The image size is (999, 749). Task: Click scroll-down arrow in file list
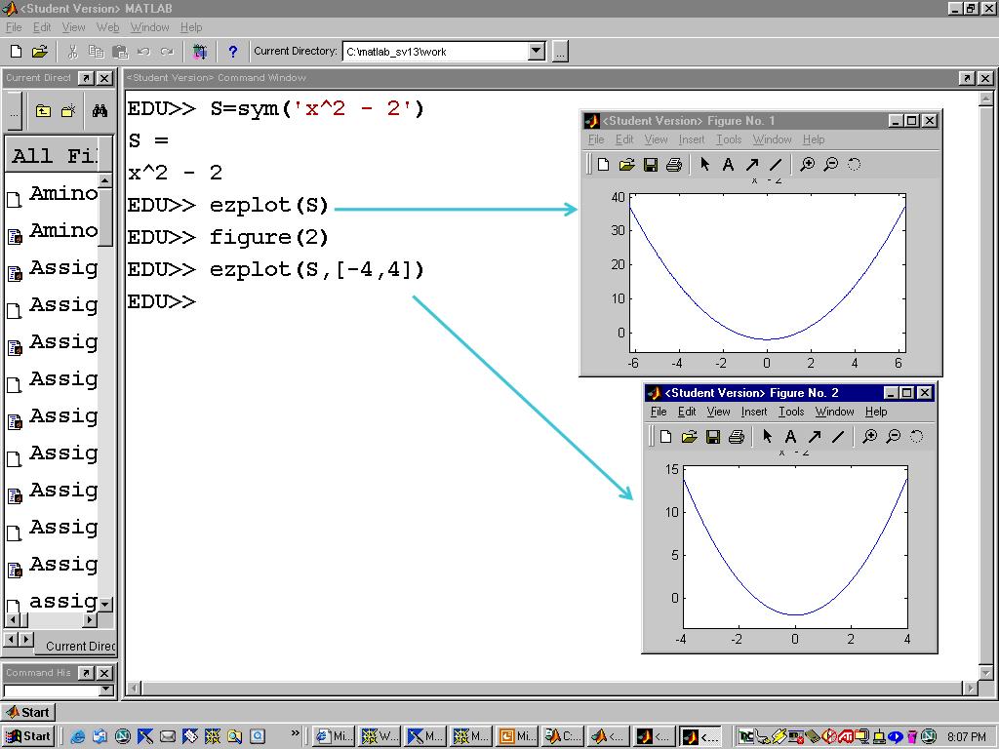pyautogui.click(x=105, y=603)
